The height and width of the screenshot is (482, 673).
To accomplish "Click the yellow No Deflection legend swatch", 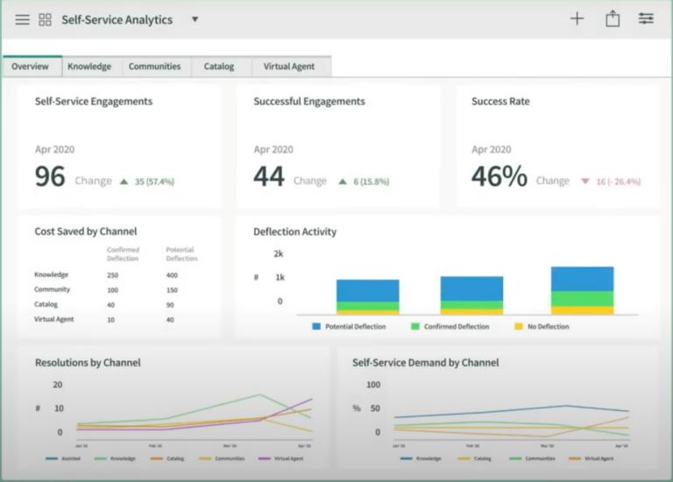I will tap(519, 327).
